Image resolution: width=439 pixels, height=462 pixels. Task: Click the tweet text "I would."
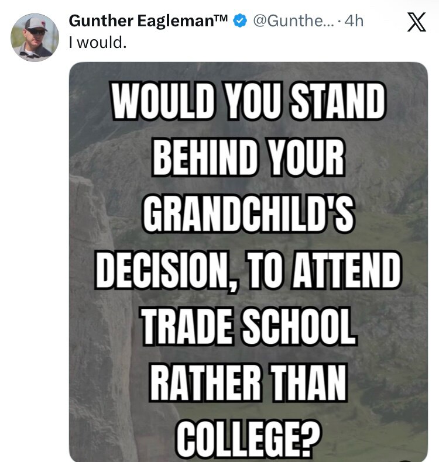tap(98, 43)
